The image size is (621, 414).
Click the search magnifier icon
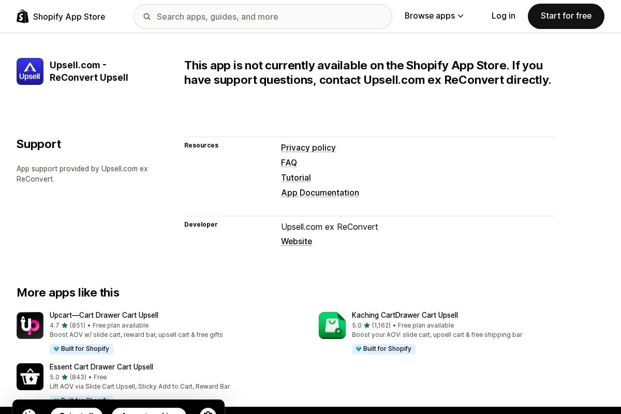pyautogui.click(x=147, y=17)
